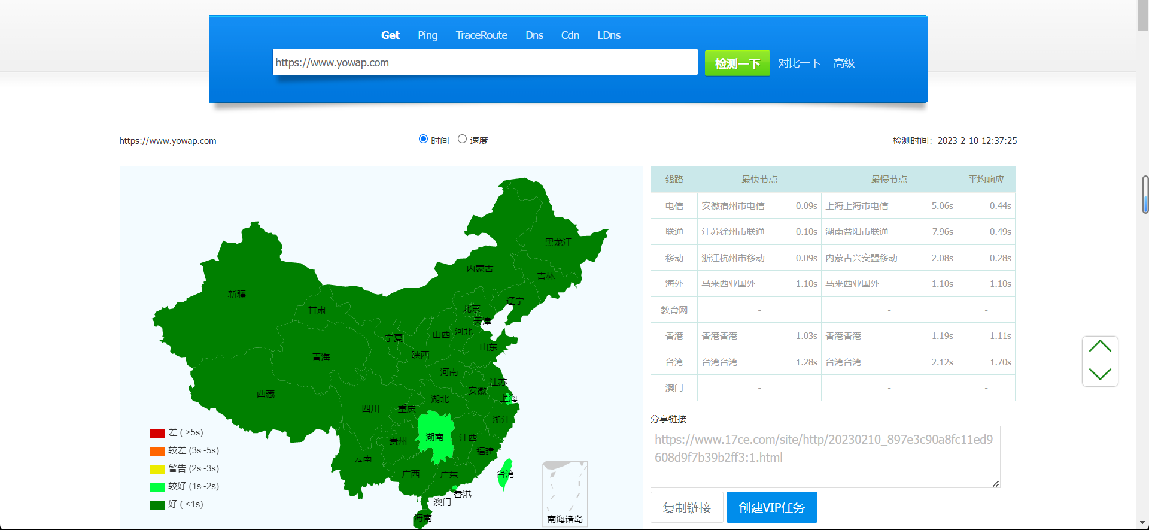
Task: Click the 教育网 row label
Action: pos(674,310)
